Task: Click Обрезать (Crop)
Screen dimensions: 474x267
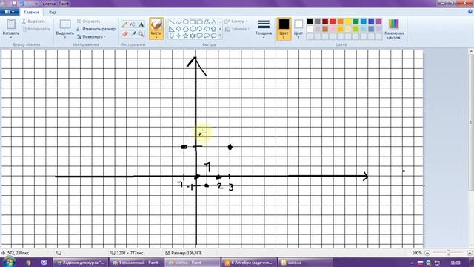Action: point(88,22)
